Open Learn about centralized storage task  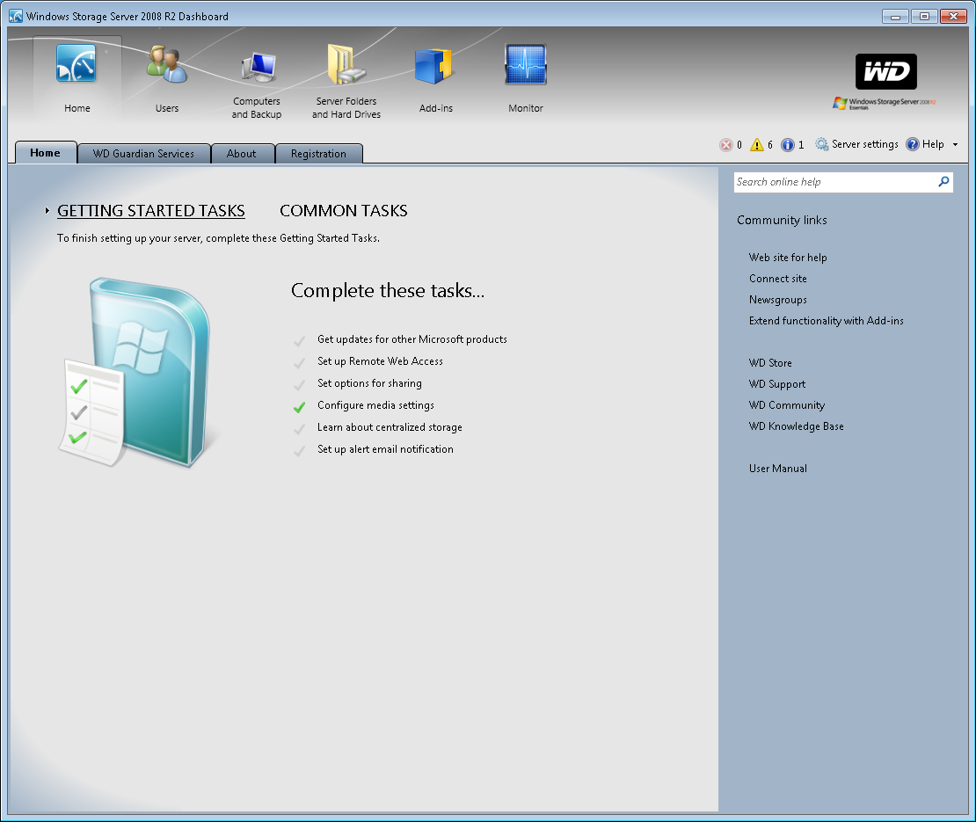click(390, 427)
